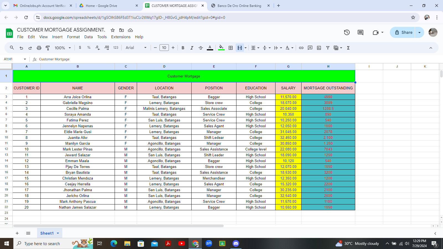Toggle merge cells
Viewport: 443px width, 249px height.
coord(240,48)
